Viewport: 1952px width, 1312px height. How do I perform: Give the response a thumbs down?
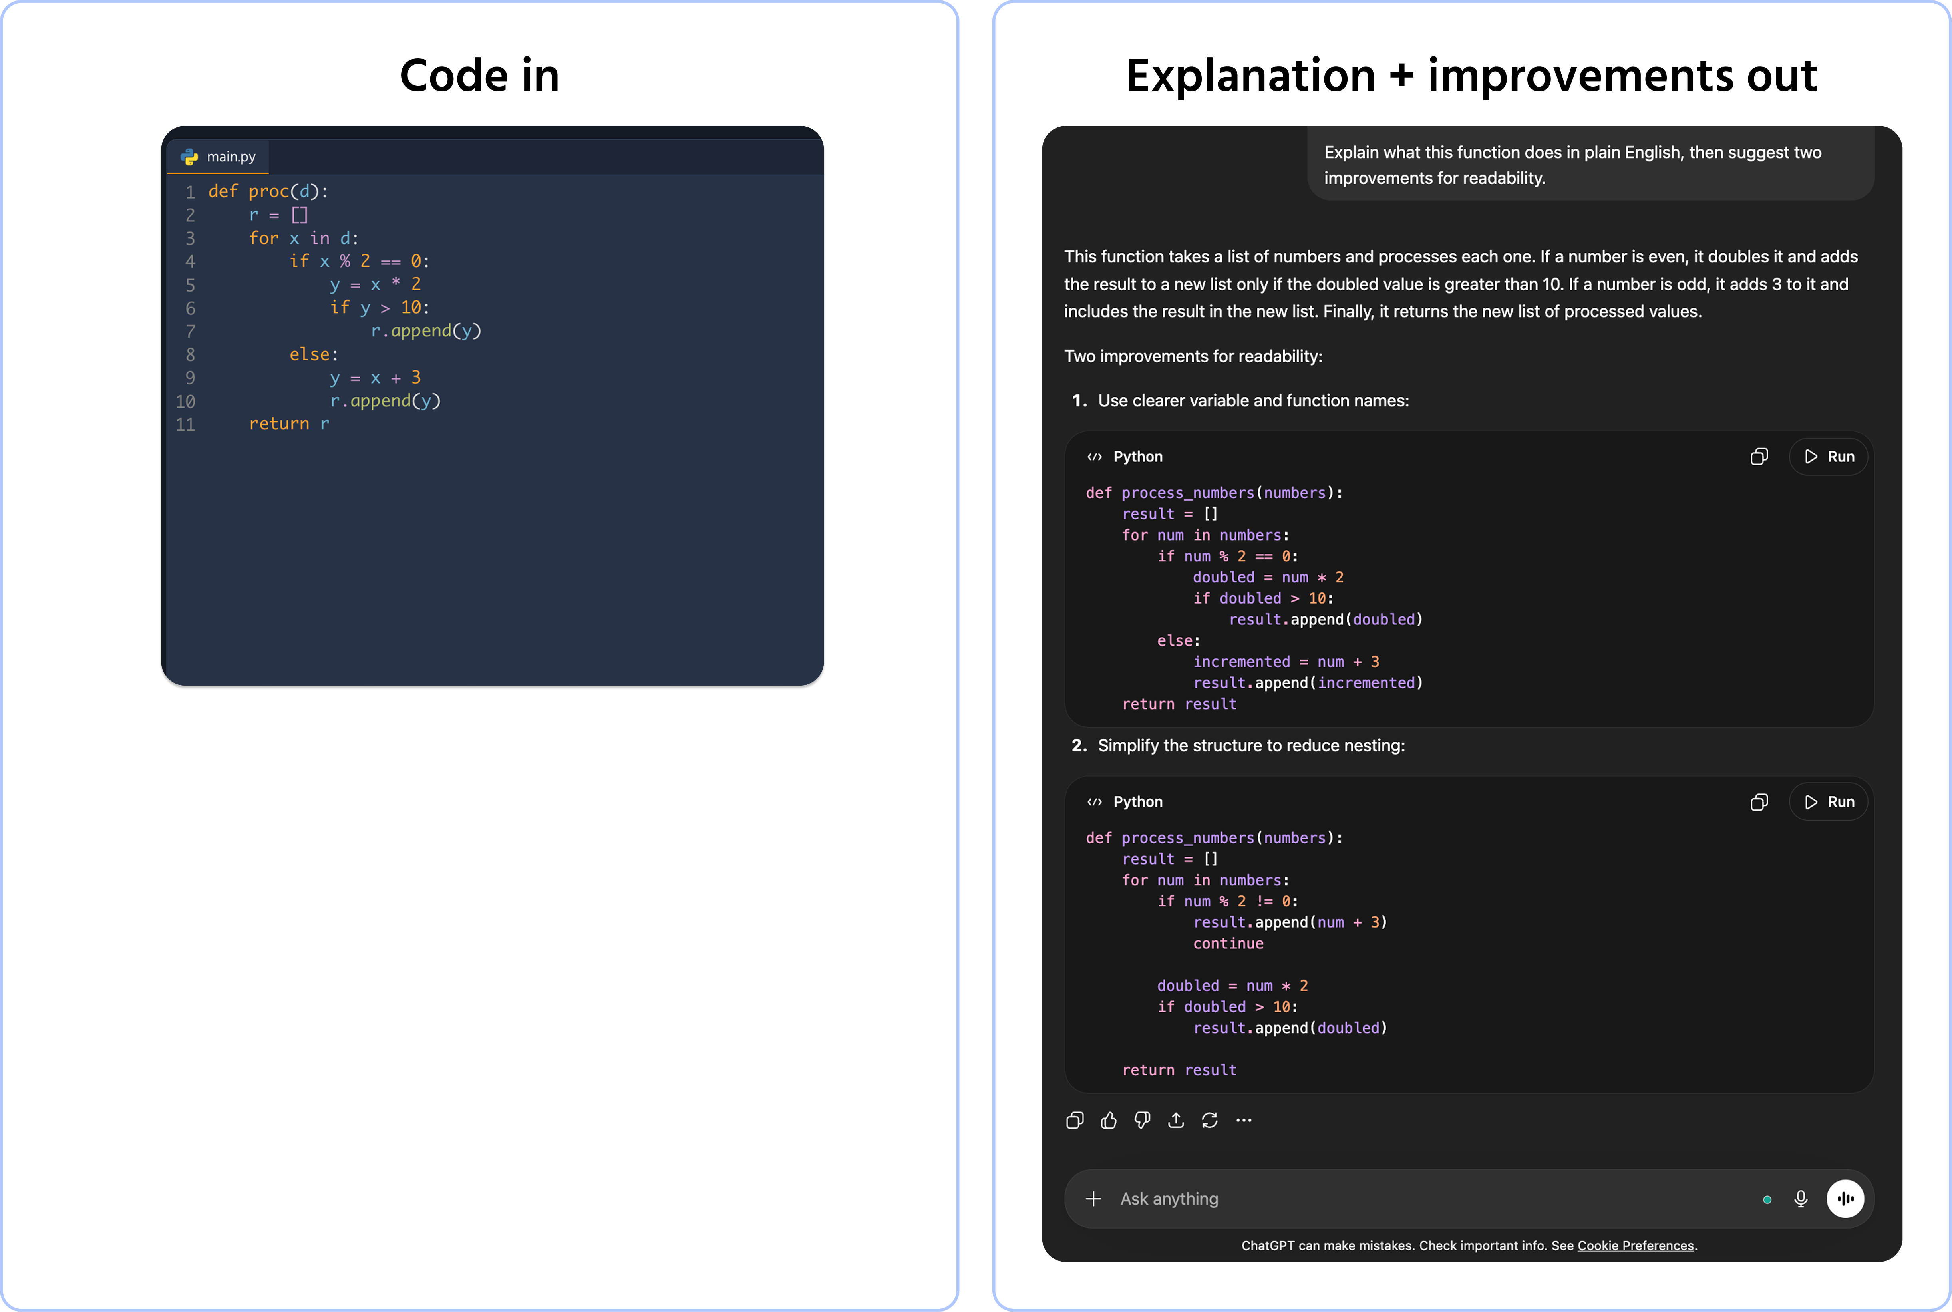pos(1142,1120)
